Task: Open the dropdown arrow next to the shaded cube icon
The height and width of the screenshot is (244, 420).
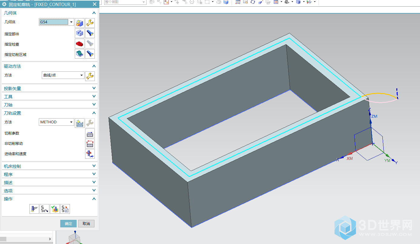Action: [304, 2]
